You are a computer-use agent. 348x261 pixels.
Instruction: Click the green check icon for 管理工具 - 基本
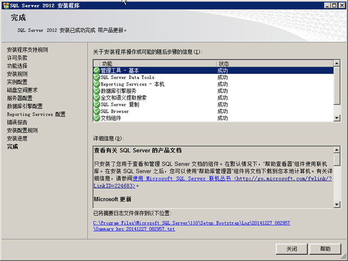point(96,70)
